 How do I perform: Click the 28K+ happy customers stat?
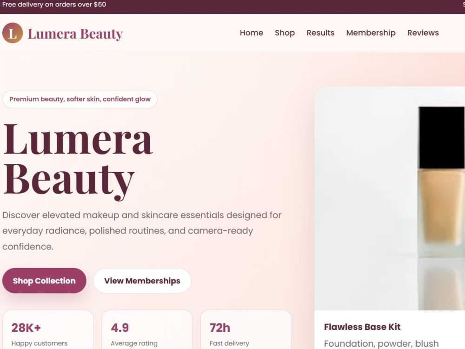pos(48,330)
